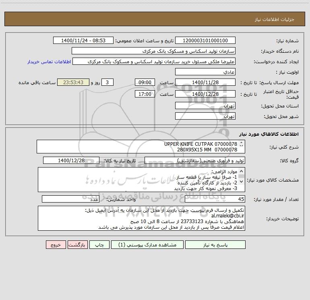This screenshot has height=300, width=310.
Task: Click the 'خروج' exit button
Action: tap(56, 245)
